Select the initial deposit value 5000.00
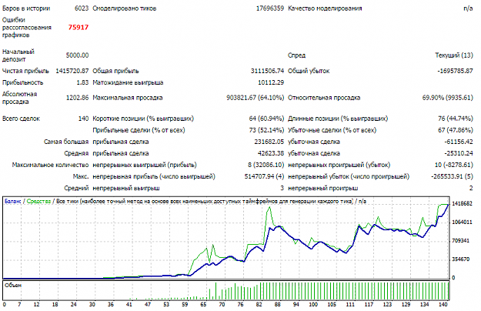This screenshot has width=481, height=311. click(77, 55)
